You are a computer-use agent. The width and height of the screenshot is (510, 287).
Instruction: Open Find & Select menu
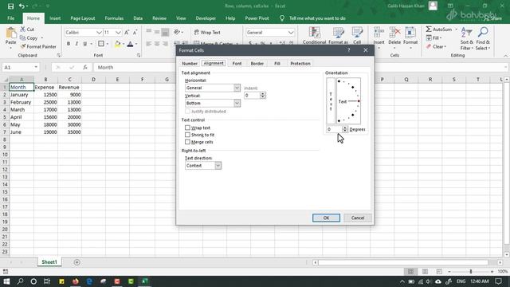click(483, 38)
